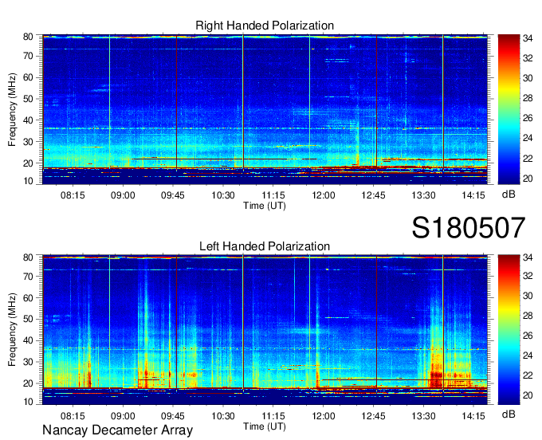This screenshot has width=542, height=440.
Task: Click the 09:00 time tick under the Right Handed plot
Action: 123,195
